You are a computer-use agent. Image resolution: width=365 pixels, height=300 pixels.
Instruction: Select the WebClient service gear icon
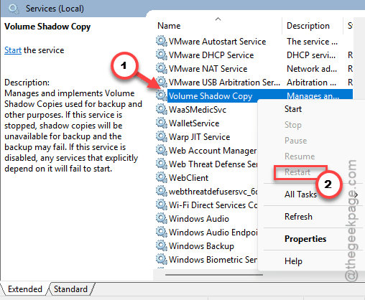(x=161, y=177)
